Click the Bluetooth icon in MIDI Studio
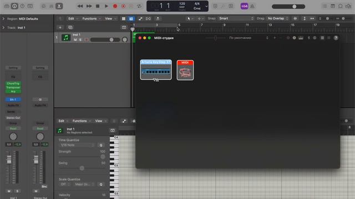The image size is (355, 199). click(308, 38)
